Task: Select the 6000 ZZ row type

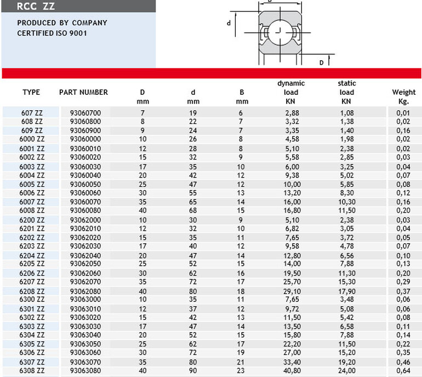Action: [x=32, y=139]
